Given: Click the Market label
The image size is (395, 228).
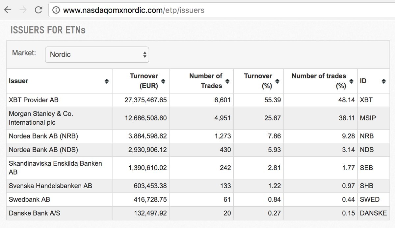Looking at the screenshot, I should point(24,53).
